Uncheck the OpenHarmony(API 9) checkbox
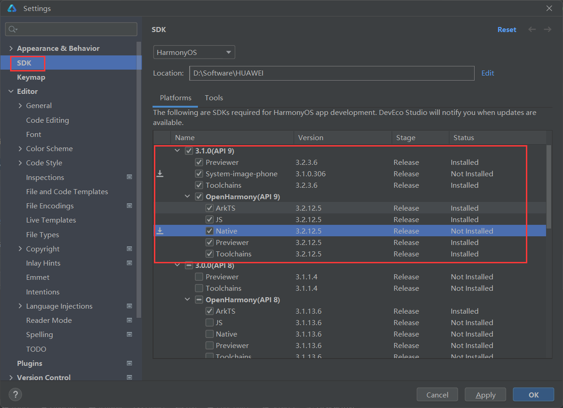 click(x=199, y=196)
